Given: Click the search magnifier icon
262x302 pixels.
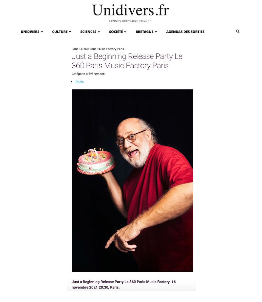Looking at the screenshot, I should click(237, 32).
